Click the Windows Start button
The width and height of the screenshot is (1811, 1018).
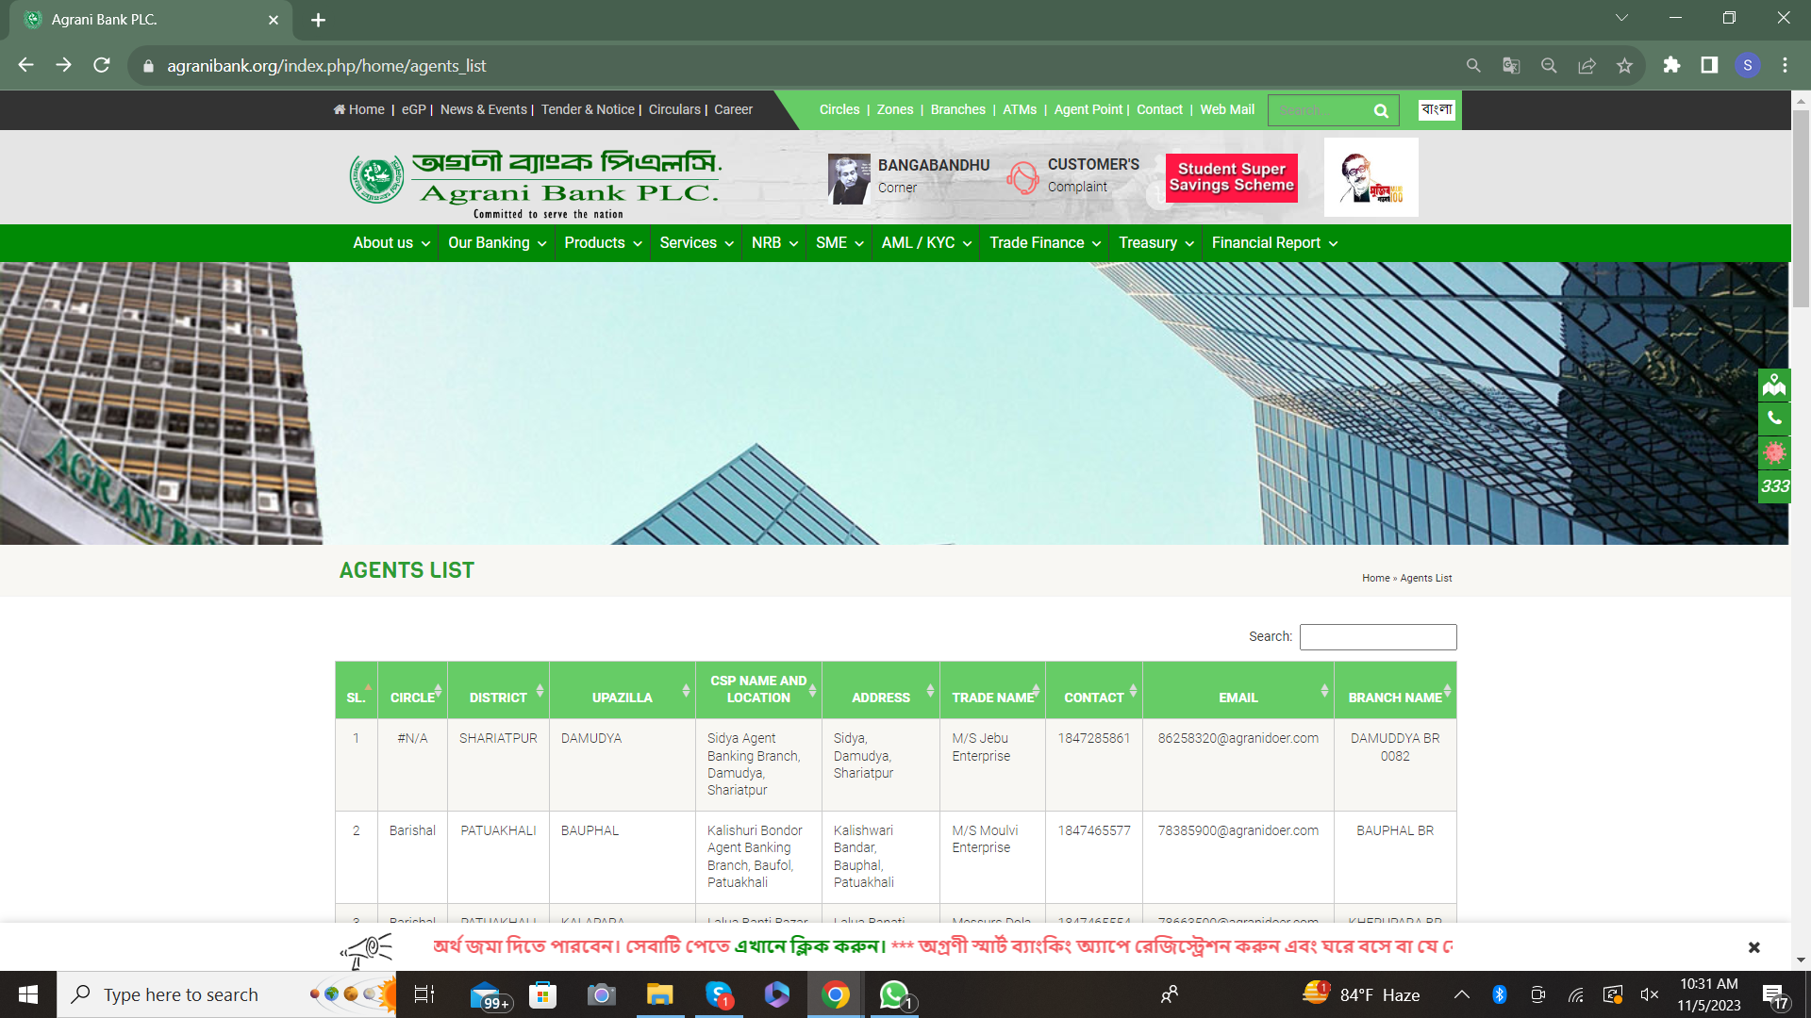pyautogui.click(x=28, y=994)
